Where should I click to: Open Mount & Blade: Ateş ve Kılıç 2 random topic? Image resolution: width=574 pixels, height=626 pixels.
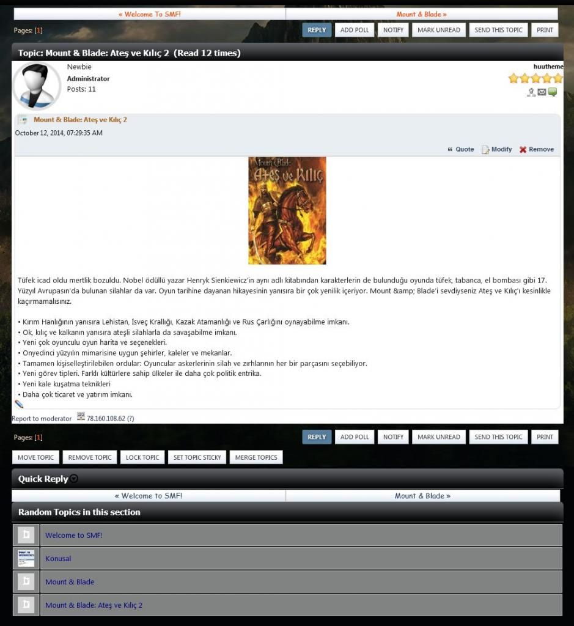pos(94,605)
